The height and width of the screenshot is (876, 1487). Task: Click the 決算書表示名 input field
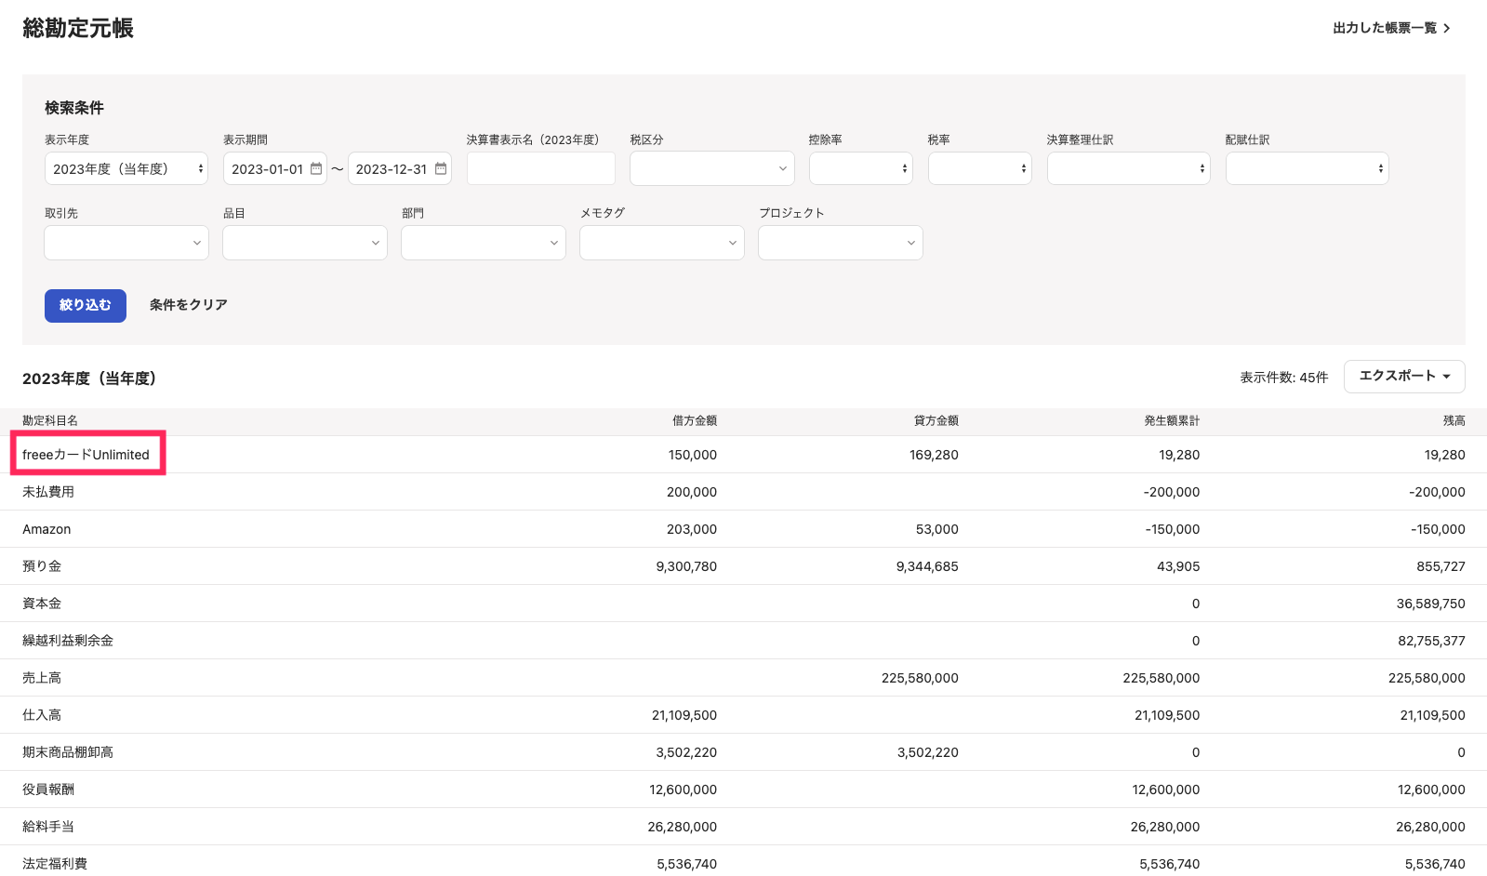pos(541,168)
